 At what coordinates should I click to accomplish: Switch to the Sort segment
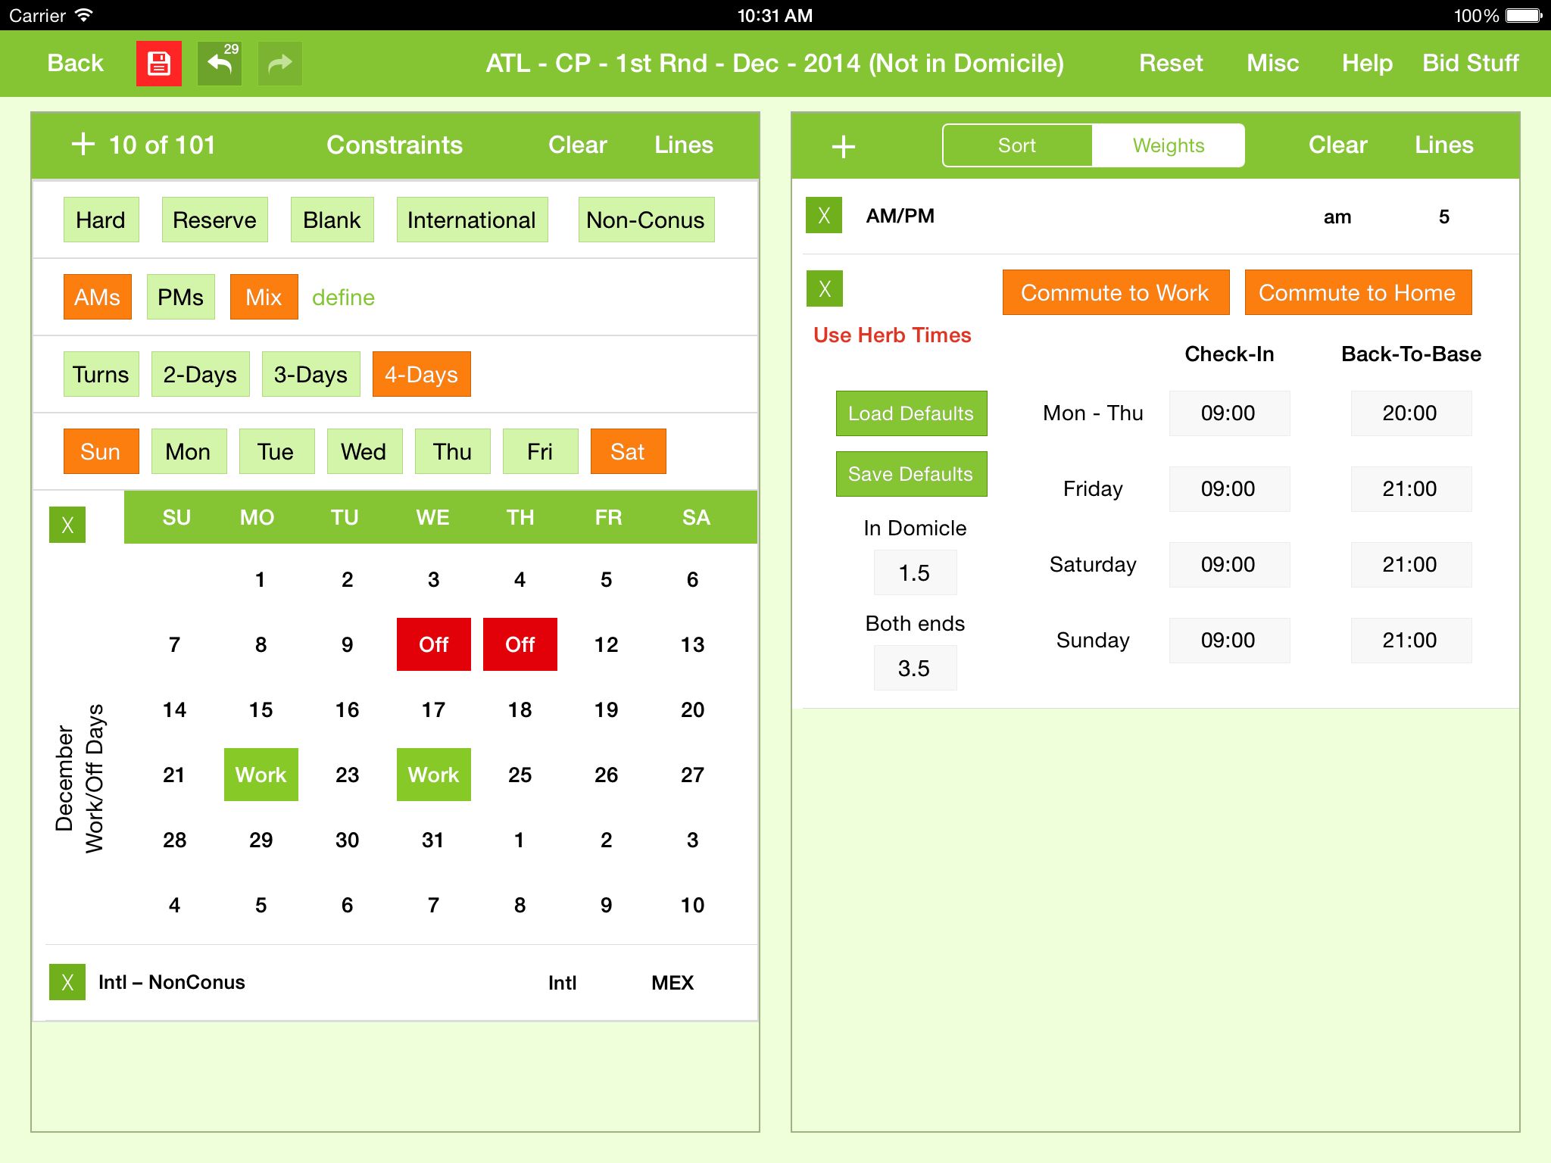1017,145
